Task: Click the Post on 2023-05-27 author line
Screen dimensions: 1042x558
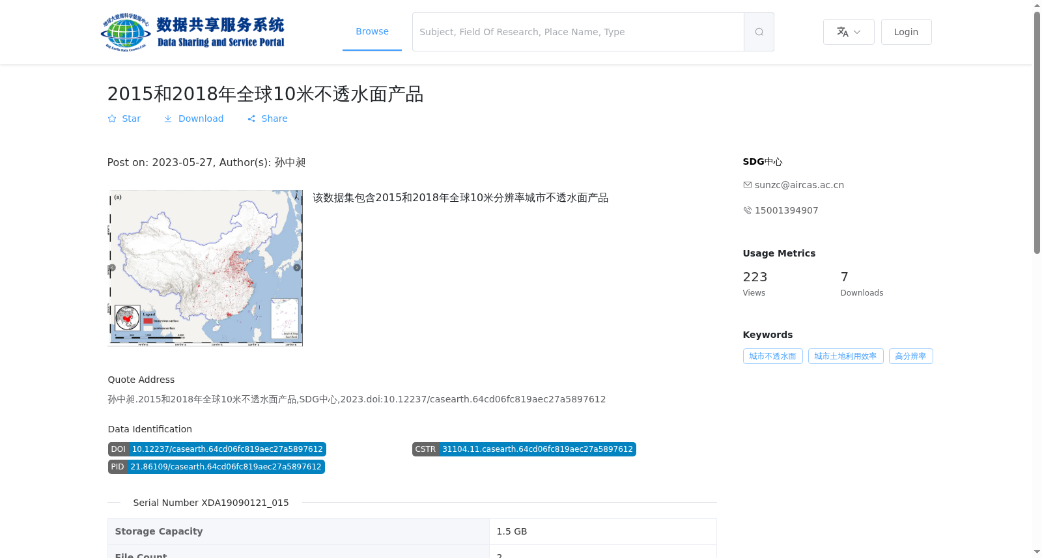Action: coord(206,162)
